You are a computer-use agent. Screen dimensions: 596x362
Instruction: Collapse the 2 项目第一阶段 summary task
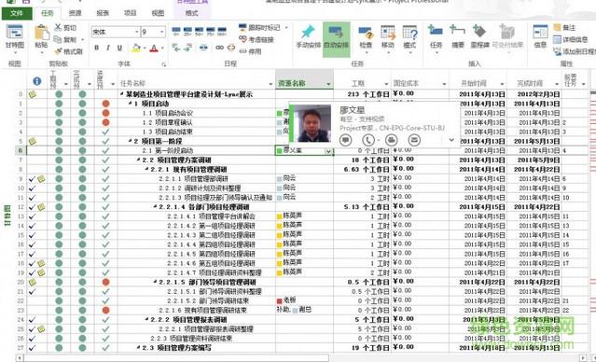click(x=130, y=141)
